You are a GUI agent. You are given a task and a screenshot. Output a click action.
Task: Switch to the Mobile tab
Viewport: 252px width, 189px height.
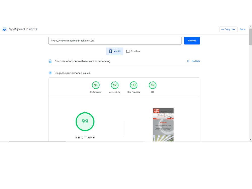click(x=115, y=51)
